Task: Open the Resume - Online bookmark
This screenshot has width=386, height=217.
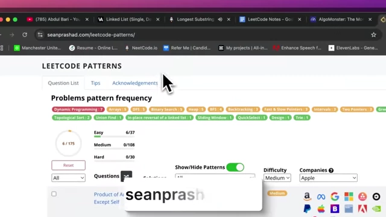Action: pos(93,48)
